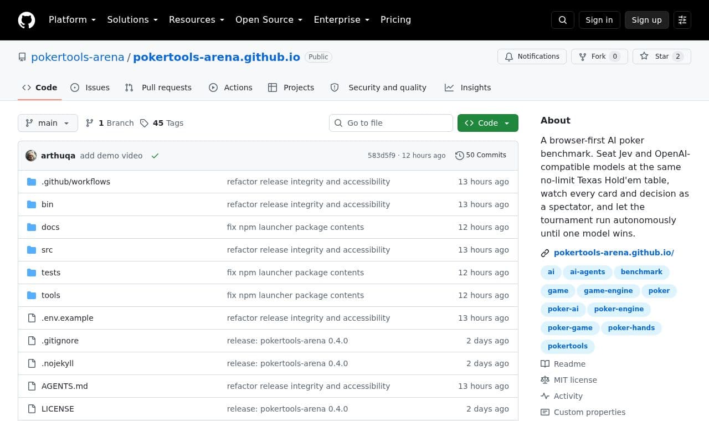Screen dimensions: 709x421
Task: Click the Notifications button
Action: pos(532,57)
